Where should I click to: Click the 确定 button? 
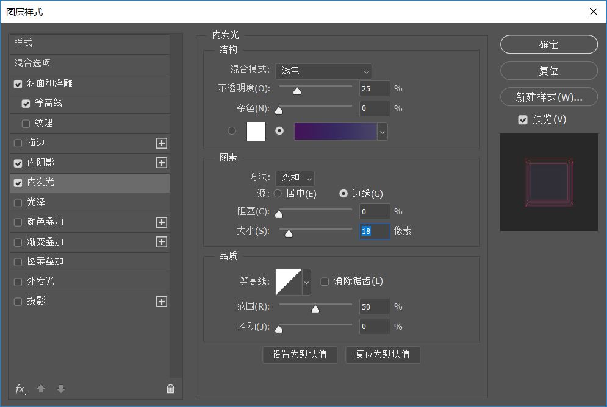(548, 44)
